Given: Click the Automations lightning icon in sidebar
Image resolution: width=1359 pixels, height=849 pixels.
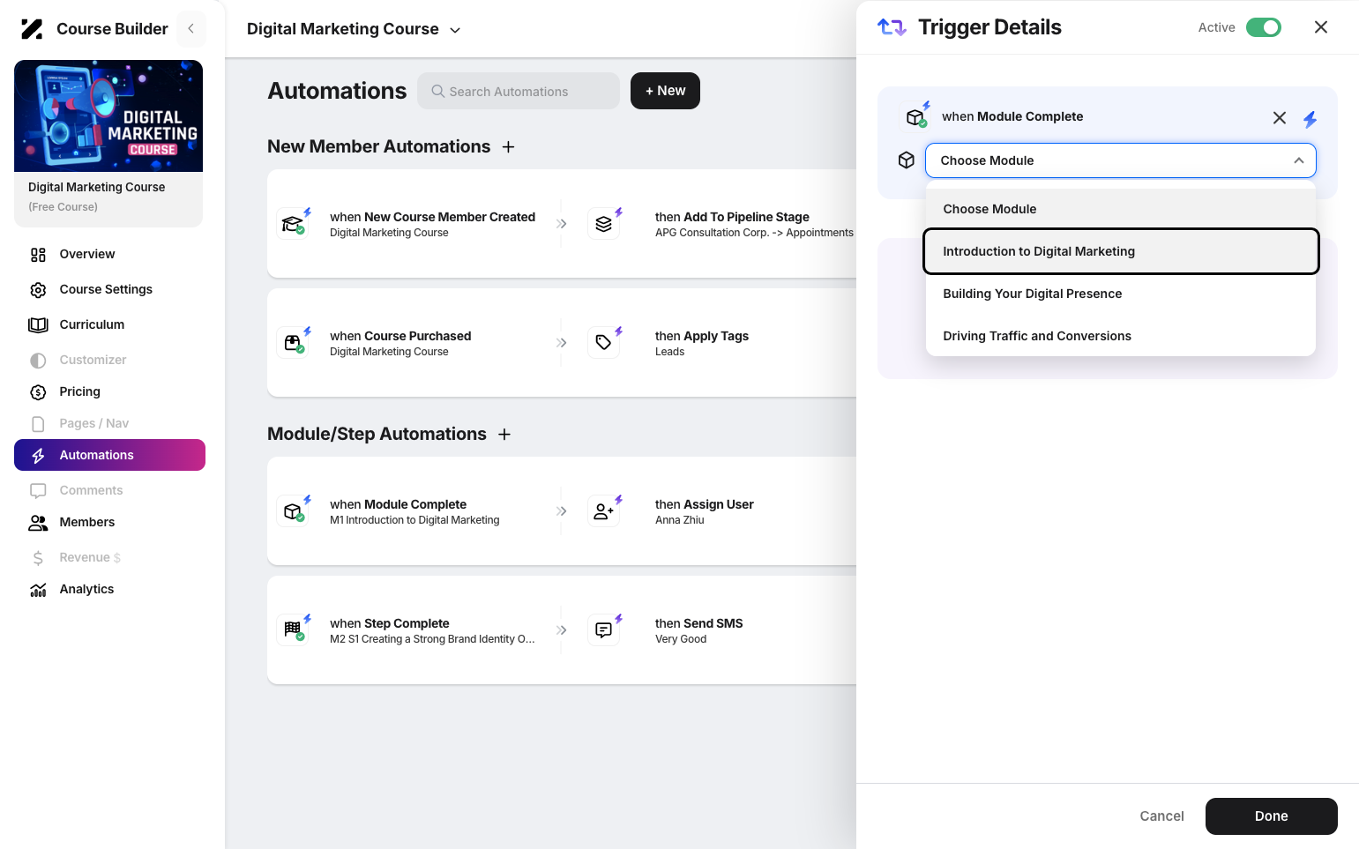Looking at the screenshot, I should click(38, 456).
